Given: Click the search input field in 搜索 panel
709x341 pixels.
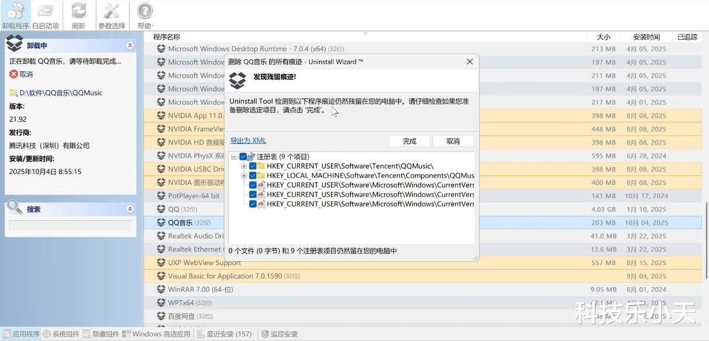Looking at the screenshot, I should [70, 226].
